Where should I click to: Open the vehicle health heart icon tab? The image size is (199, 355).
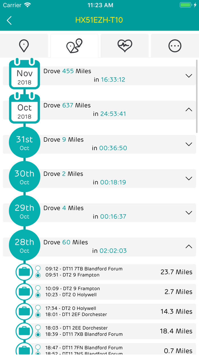point(125,45)
